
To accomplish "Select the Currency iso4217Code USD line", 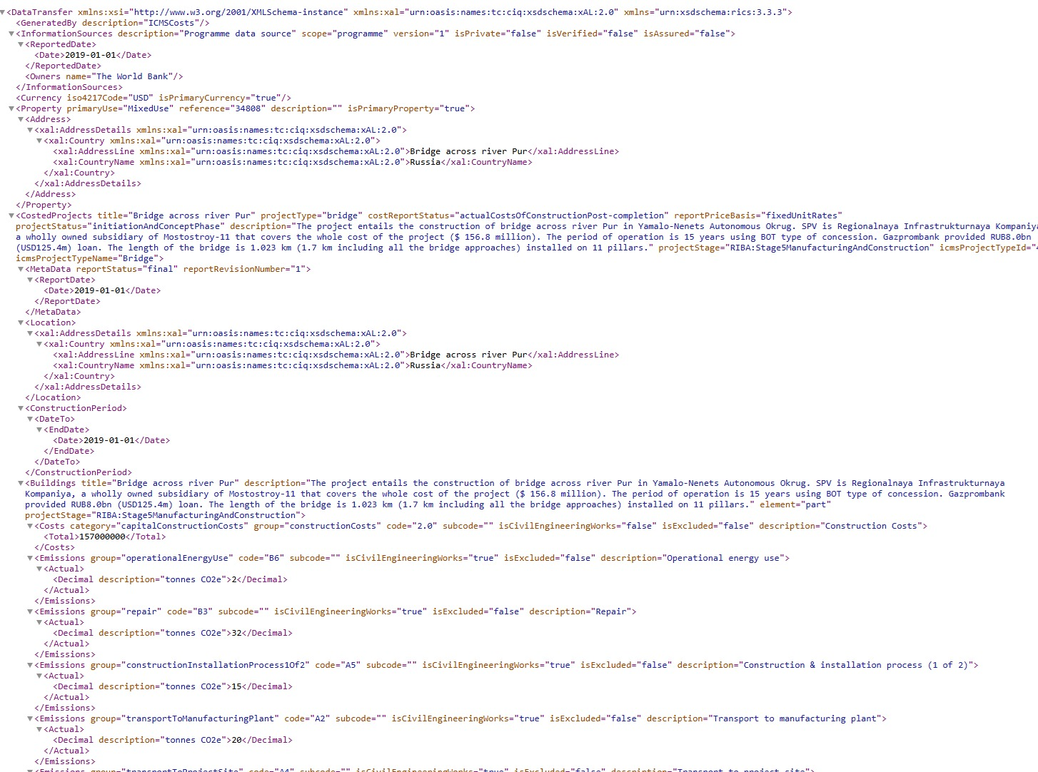I will tap(153, 98).
